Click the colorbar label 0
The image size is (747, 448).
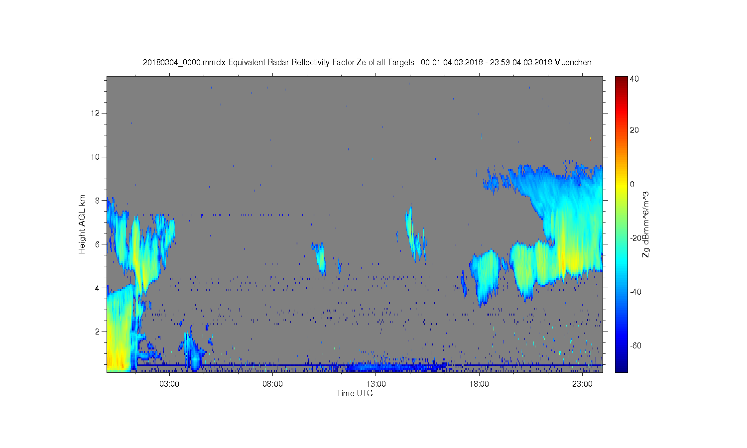(x=632, y=184)
